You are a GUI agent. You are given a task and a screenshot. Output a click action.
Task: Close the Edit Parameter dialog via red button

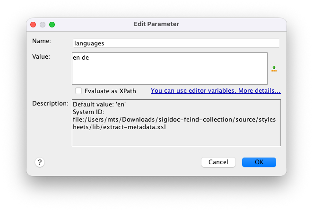point(33,24)
